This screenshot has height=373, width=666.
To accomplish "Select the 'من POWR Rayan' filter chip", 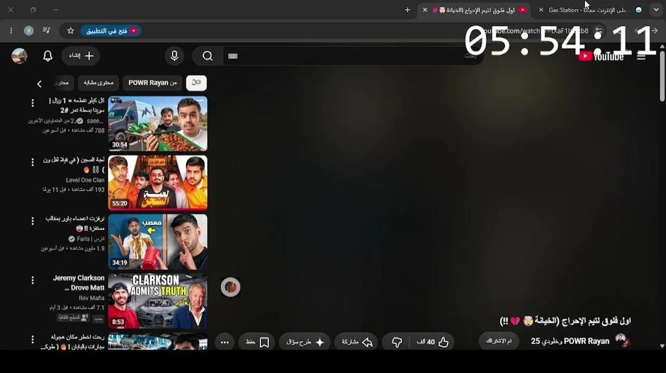I will [x=152, y=83].
